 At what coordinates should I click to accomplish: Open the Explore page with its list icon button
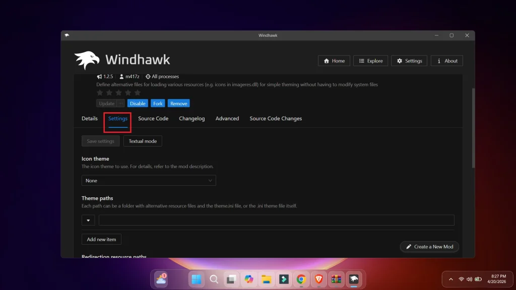370,60
